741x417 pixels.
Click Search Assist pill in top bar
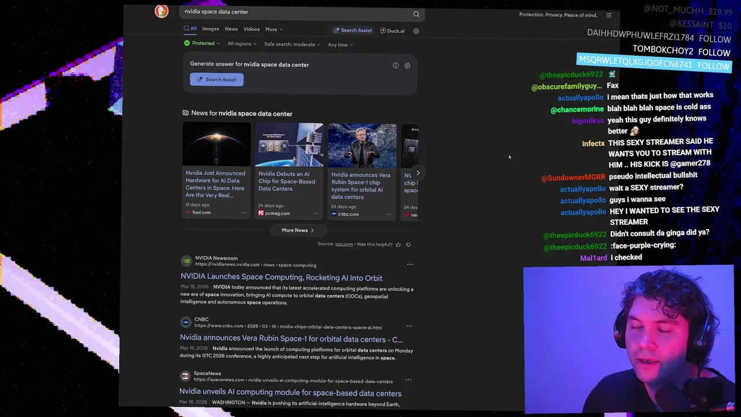click(353, 30)
